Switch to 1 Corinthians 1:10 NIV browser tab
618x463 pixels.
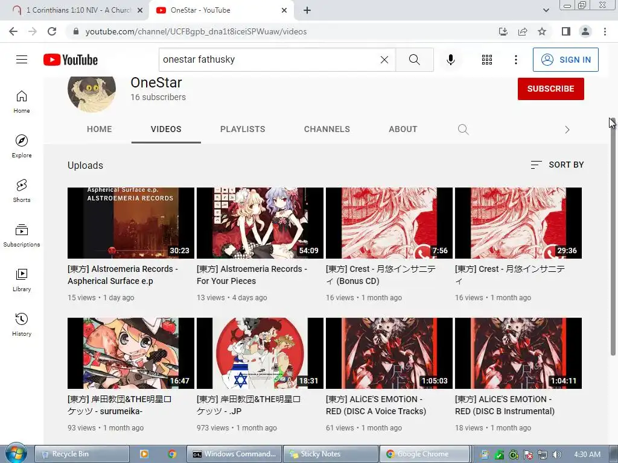pyautogui.click(x=73, y=10)
